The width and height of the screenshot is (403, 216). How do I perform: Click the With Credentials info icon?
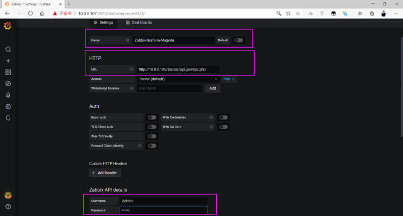[x=211, y=117]
